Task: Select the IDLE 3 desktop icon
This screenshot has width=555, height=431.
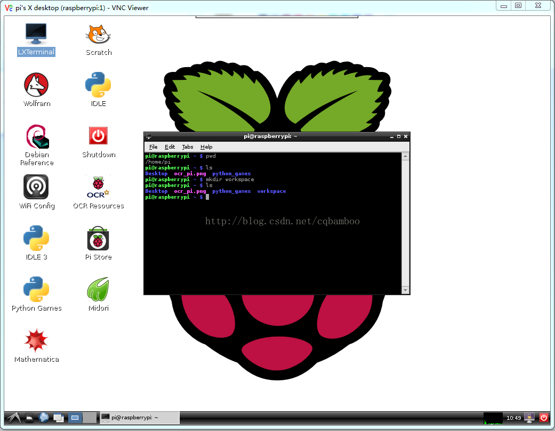Action: point(36,243)
